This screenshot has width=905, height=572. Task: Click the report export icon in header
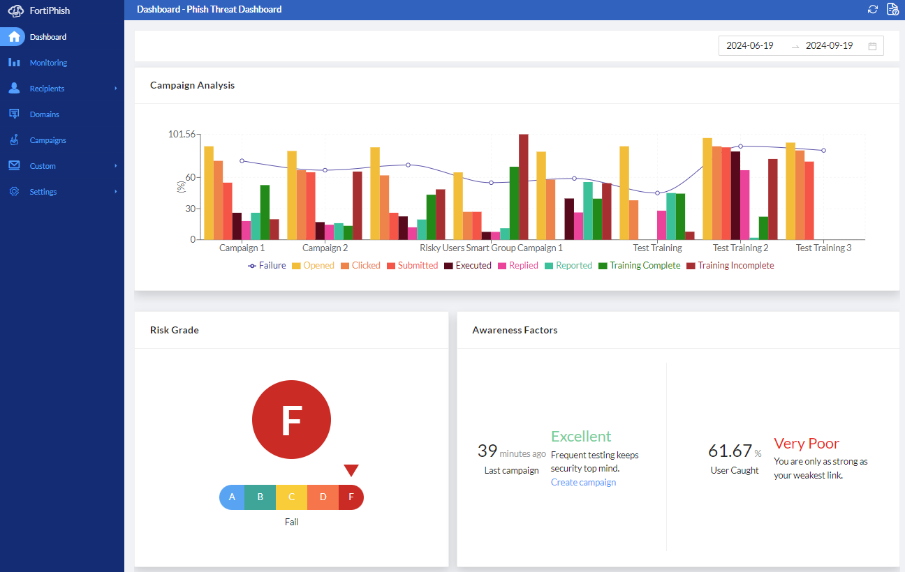892,9
